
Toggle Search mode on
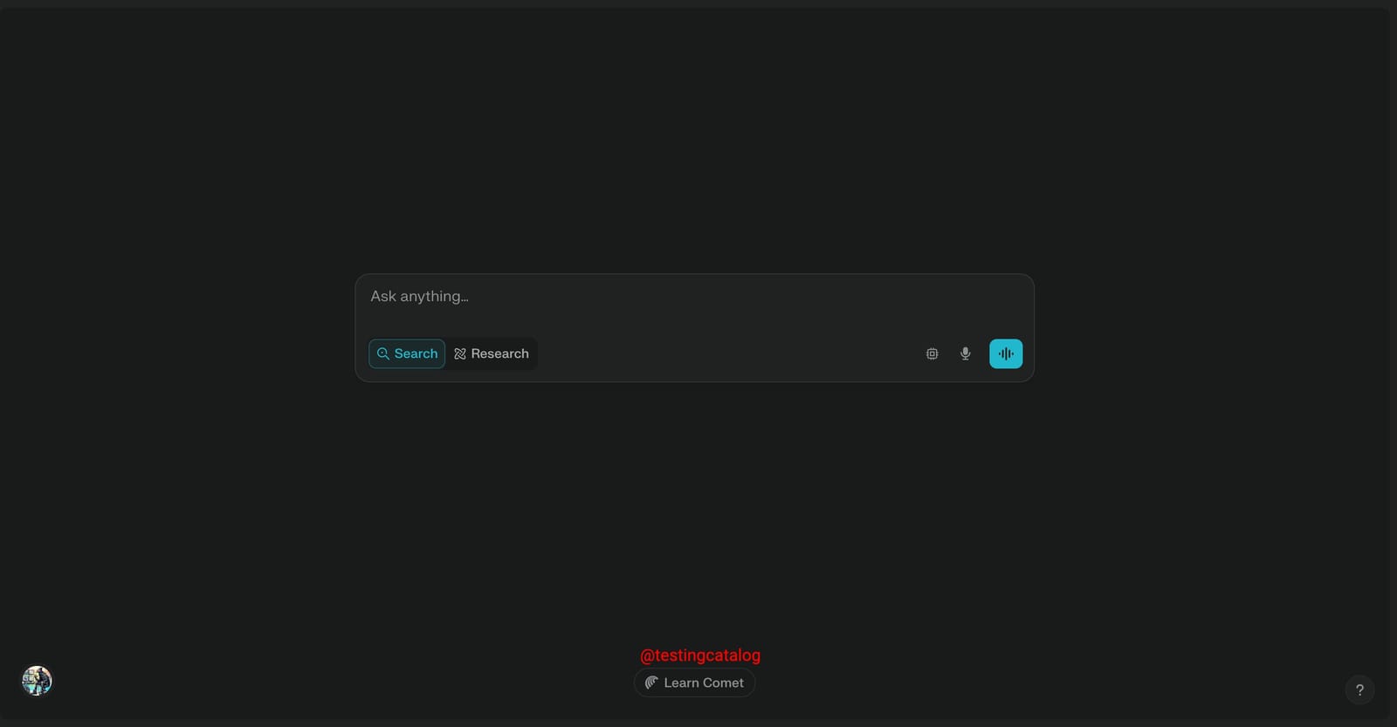[407, 353]
